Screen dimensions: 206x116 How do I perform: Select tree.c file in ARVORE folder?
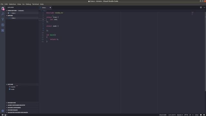[22, 18]
